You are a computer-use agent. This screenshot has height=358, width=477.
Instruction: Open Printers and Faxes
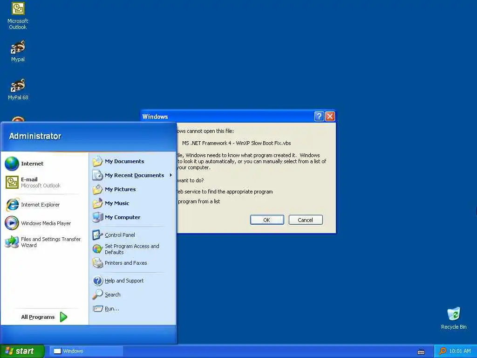[132, 263]
